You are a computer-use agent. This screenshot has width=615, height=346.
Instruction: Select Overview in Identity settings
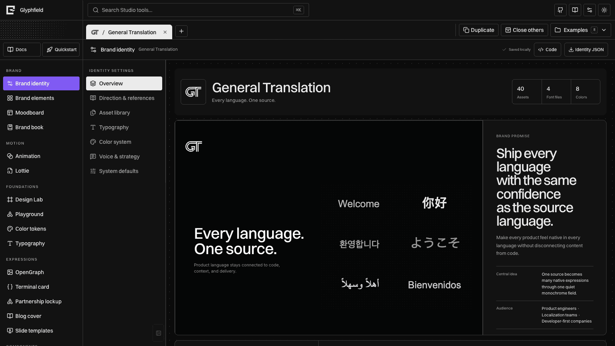pyautogui.click(x=124, y=83)
